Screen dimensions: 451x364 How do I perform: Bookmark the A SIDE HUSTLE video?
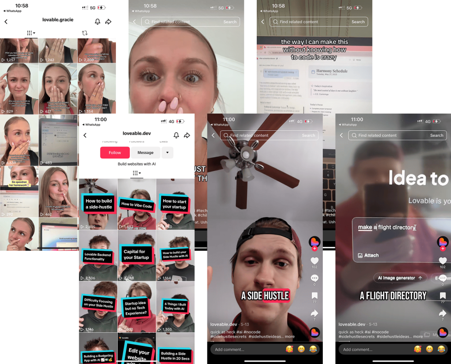(x=314, y=295)
